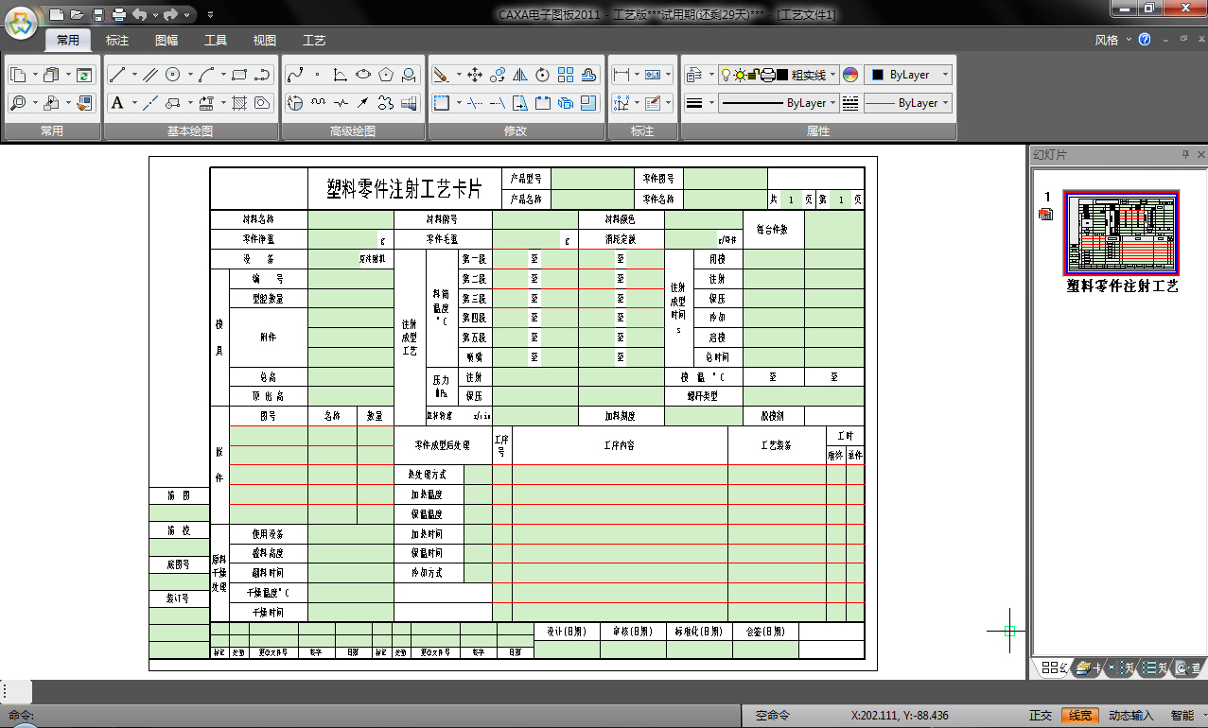
Task: Open the color wheel picker
Action: [x=849, y=75]
